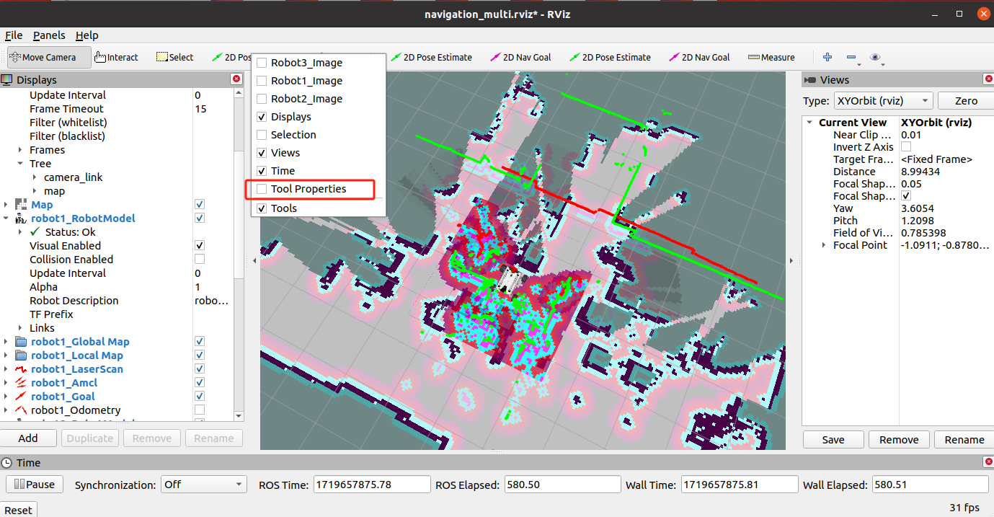The width and height of the screenshot is (994, 517).
Task: Collapse the Tree item under TF
Action: [x=20, y=164]
